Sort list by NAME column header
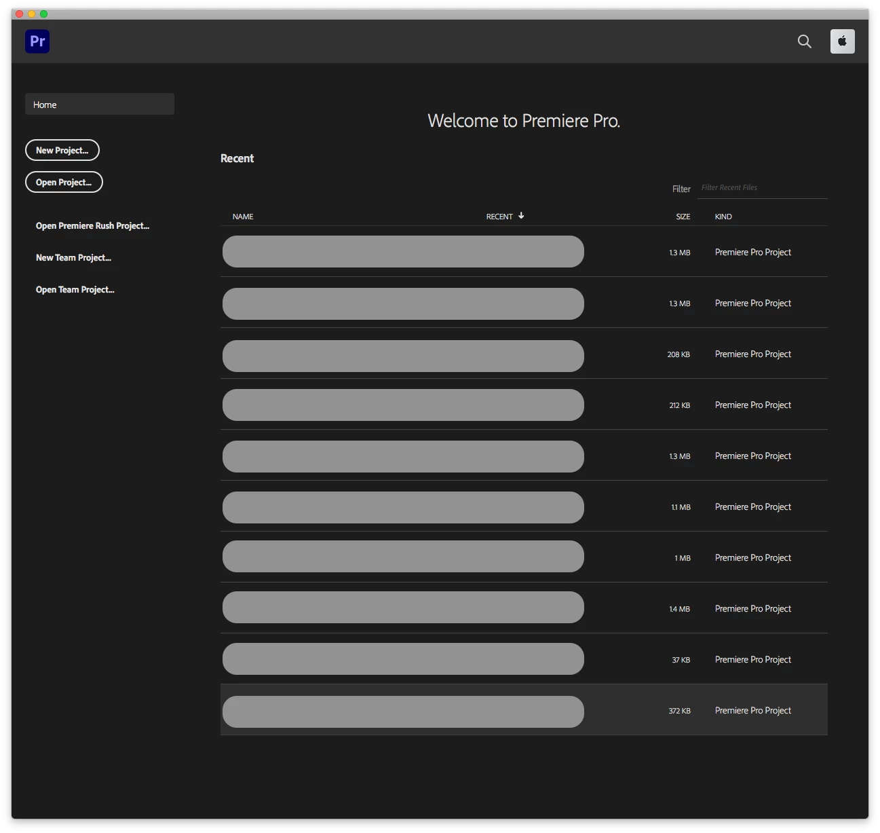The image size is (880, 833). pyautogui.click(x=243, y=217)
